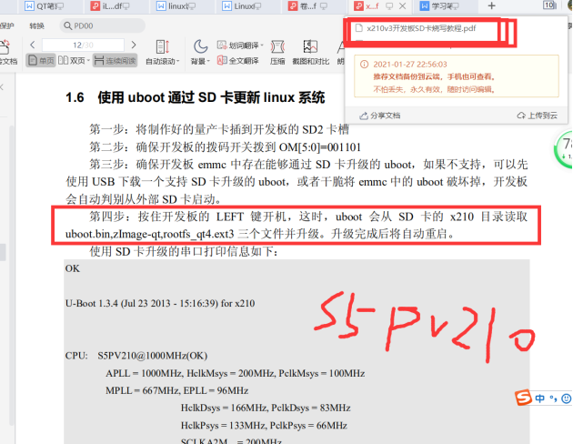The image size is (573, 444).
Task: Expand the 自动滚动 dropdown arrow
Action: pyautogui.click(x=178, y=61)
